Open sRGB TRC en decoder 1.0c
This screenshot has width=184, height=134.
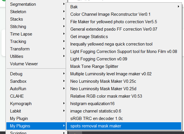(x=97, y=119)
